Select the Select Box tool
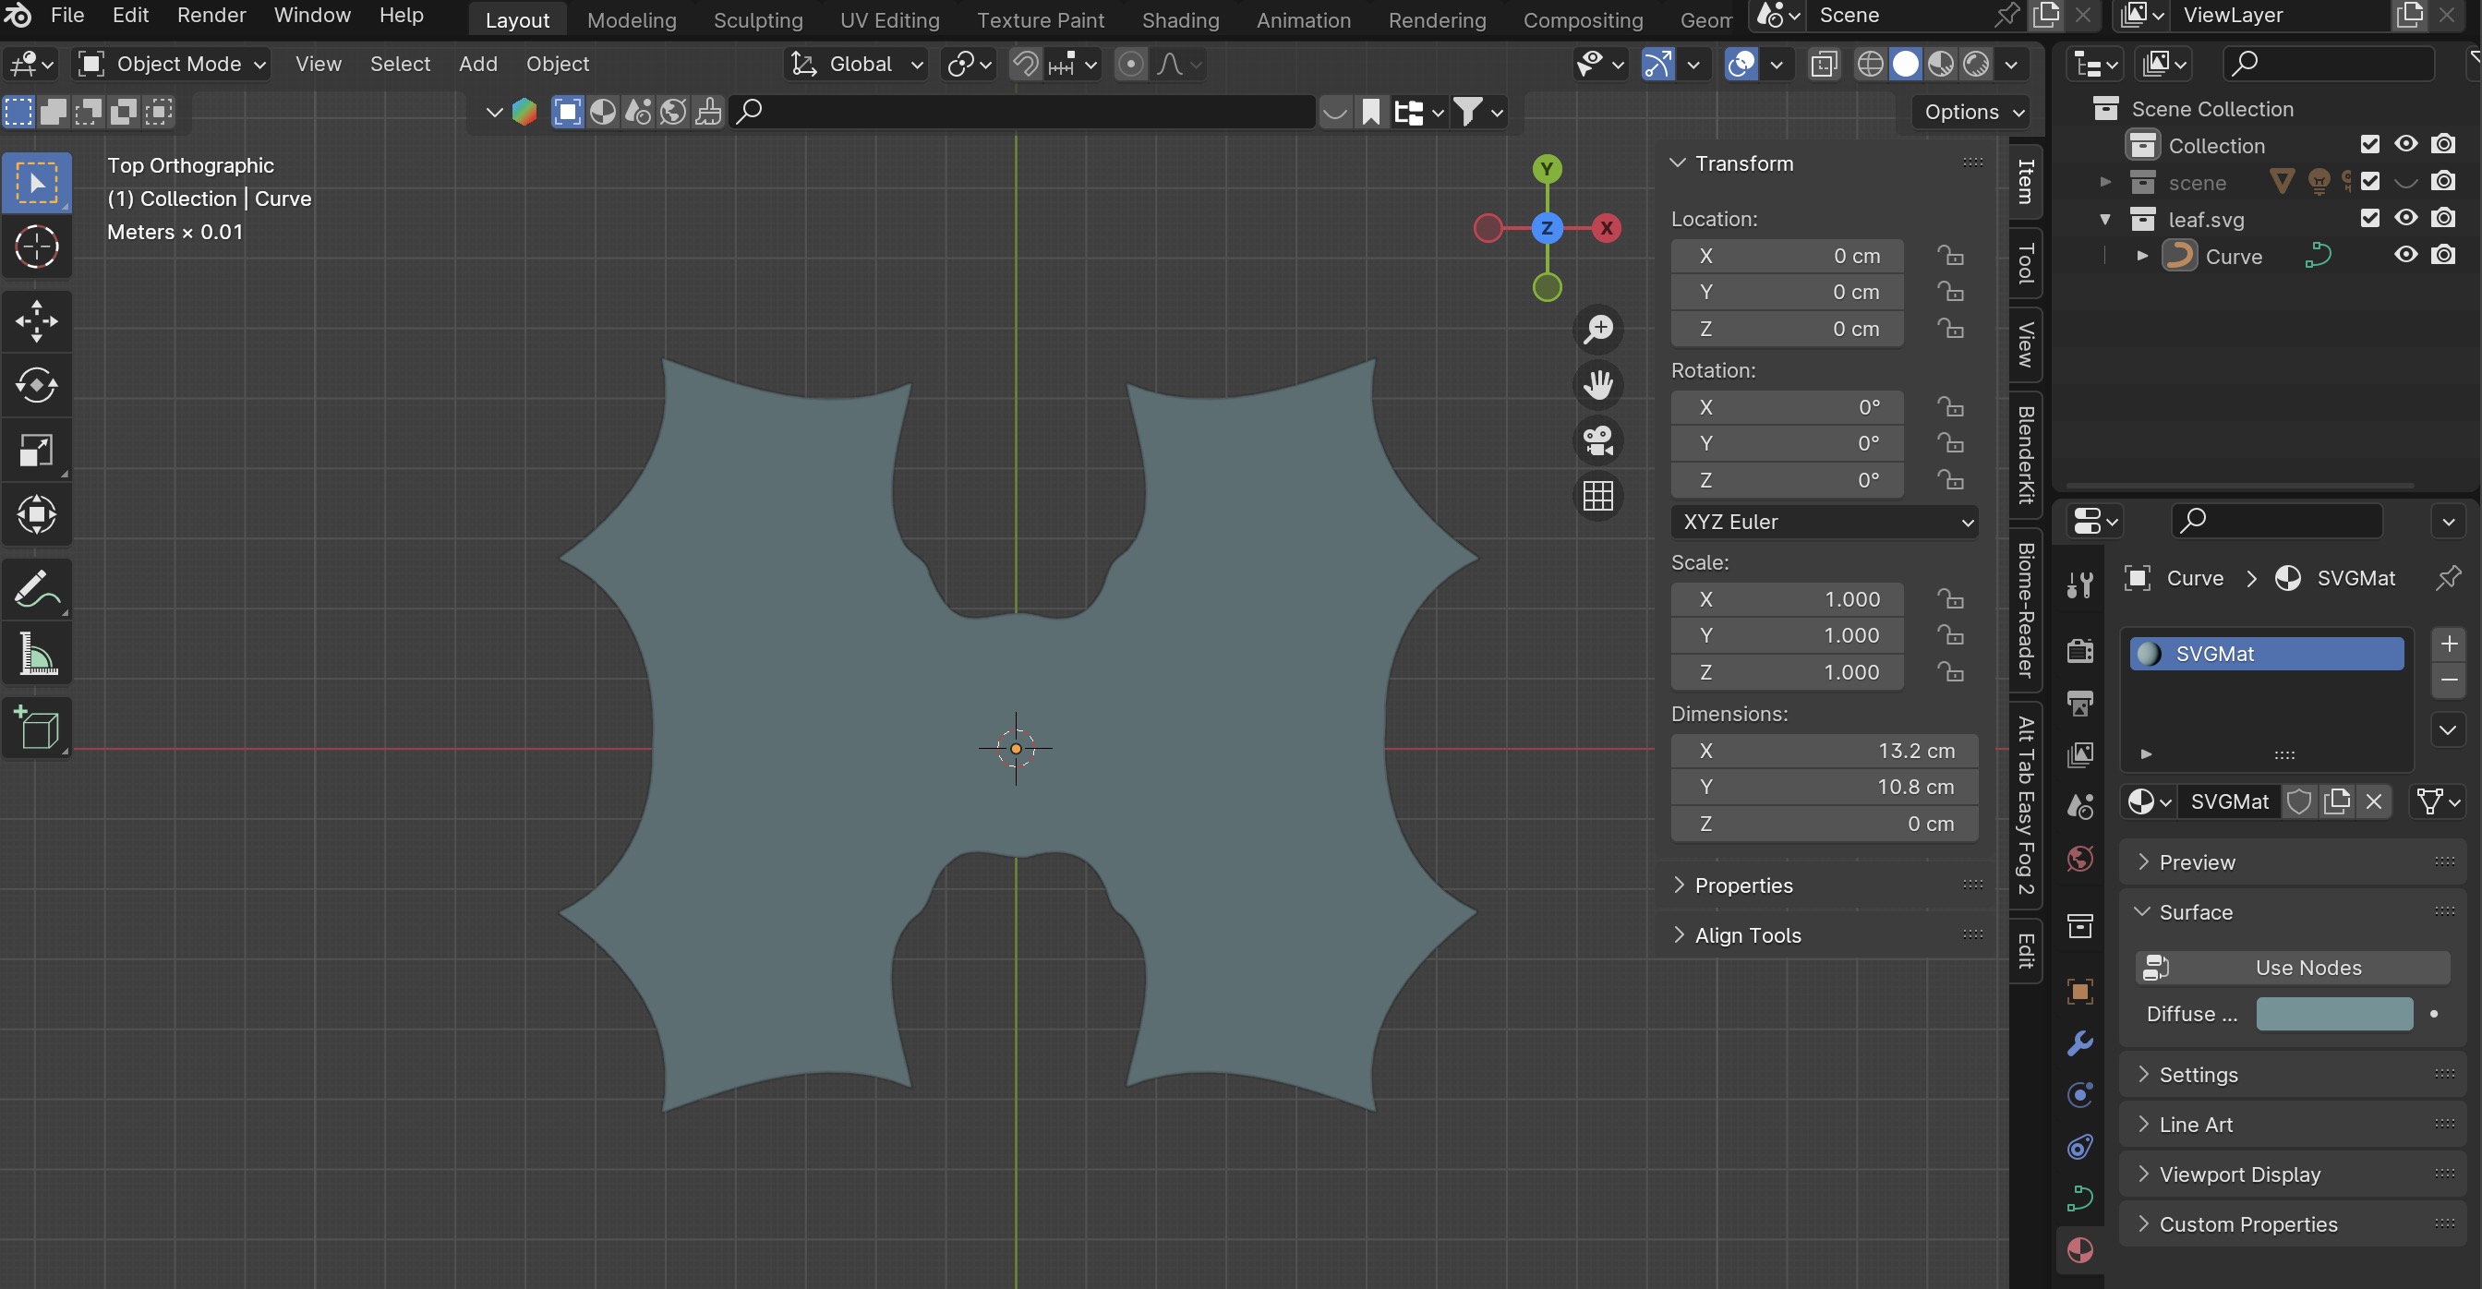The width and height of the screenshot is (2482, 1289). click(x=37, y=182)
